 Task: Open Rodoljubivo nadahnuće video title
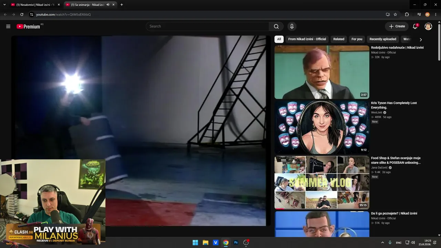click(x=397, y=48)
